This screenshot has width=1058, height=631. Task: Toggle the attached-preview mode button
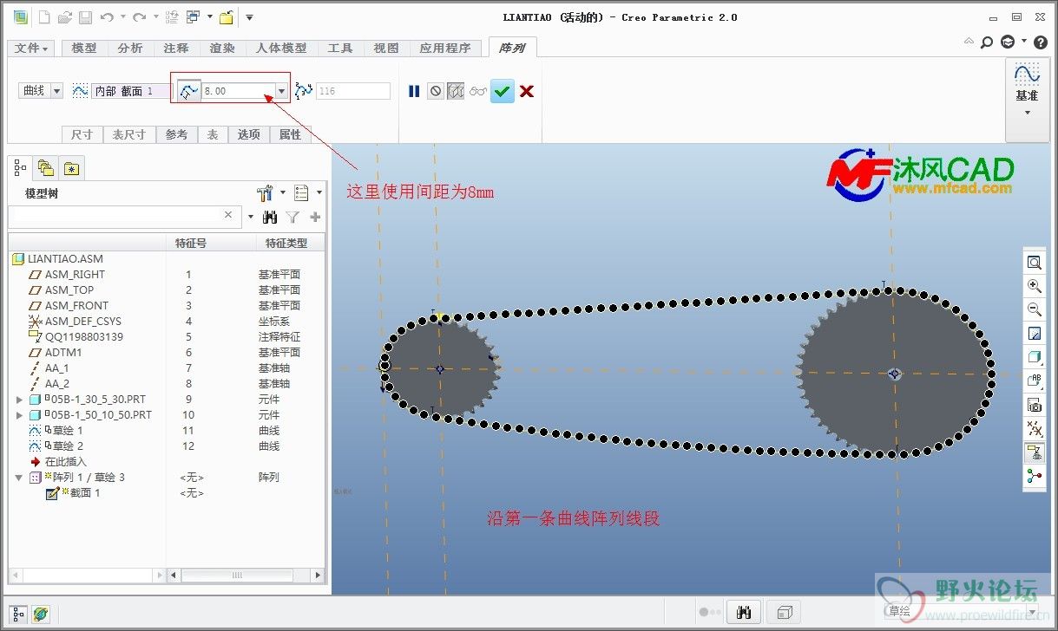coord(456,91)
